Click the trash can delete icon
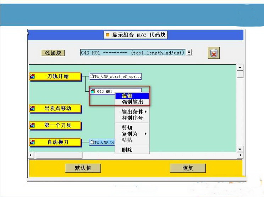This screenshot has height=197, width=264. point(214,53)
